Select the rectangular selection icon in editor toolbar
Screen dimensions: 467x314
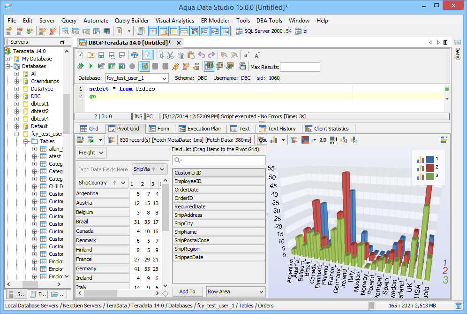click(159, 55)
